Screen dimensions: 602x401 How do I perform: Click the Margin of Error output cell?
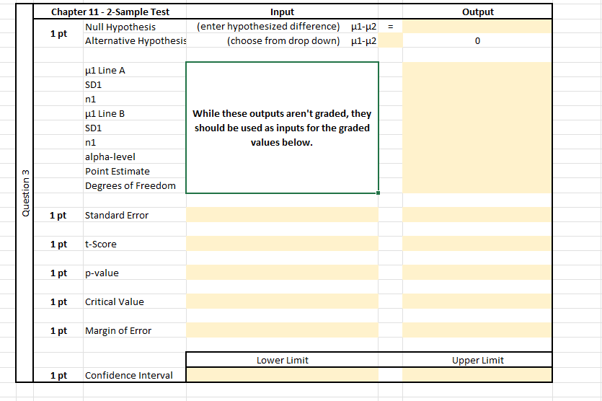click(x=477, y=330)
